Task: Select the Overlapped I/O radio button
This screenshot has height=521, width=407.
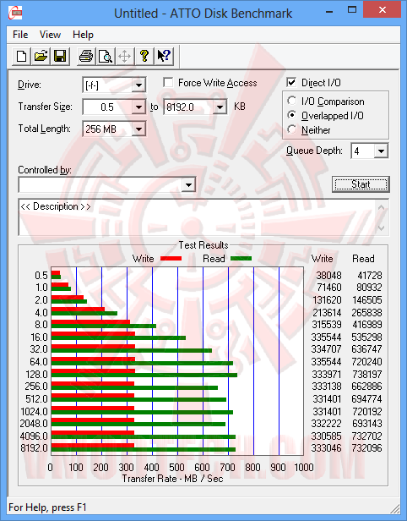Action: coord(292,115)
